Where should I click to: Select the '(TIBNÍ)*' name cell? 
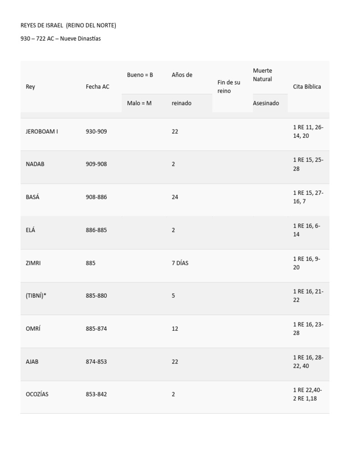(36, 296)
